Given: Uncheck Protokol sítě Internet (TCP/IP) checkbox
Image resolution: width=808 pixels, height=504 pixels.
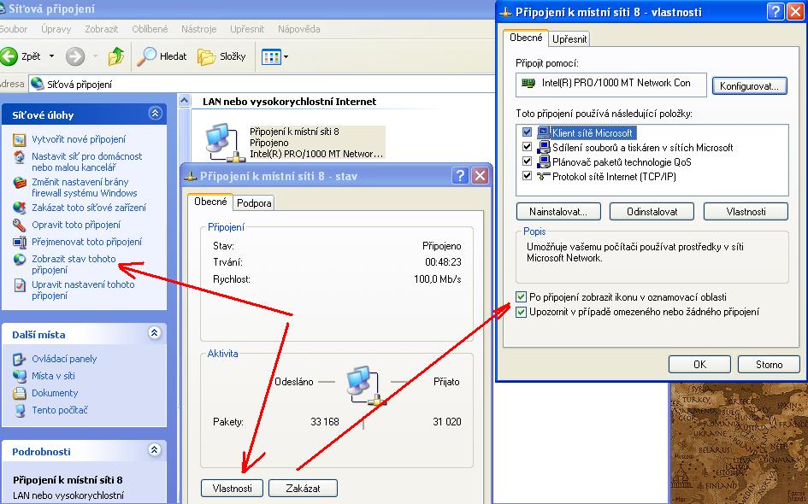Looking at the screenshot, I should click(527, 176).
